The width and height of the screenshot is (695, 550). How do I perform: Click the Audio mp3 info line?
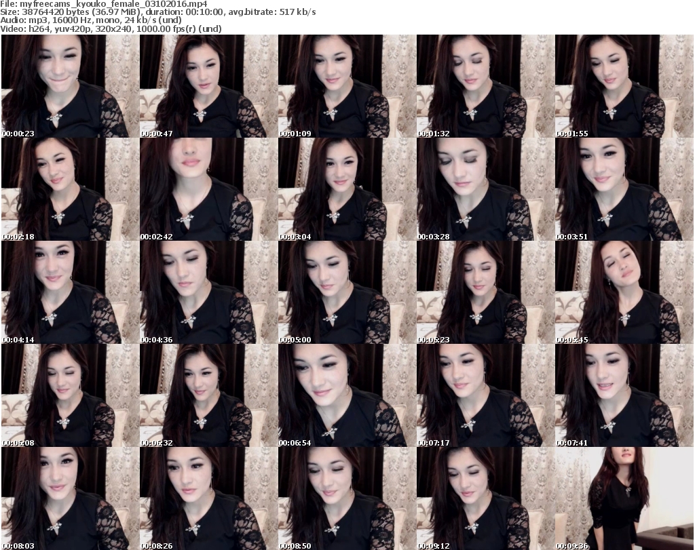(91, 20)
